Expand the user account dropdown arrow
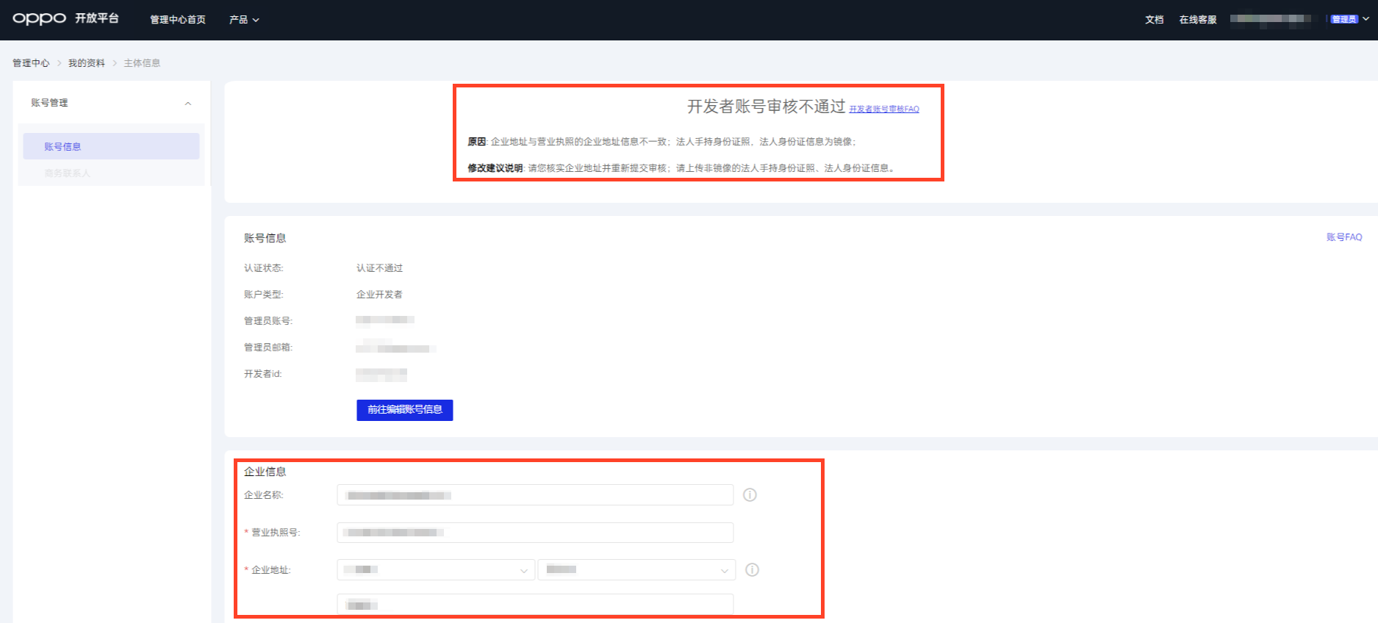This screenshot has height=623, width=1378. point(1366,19)
